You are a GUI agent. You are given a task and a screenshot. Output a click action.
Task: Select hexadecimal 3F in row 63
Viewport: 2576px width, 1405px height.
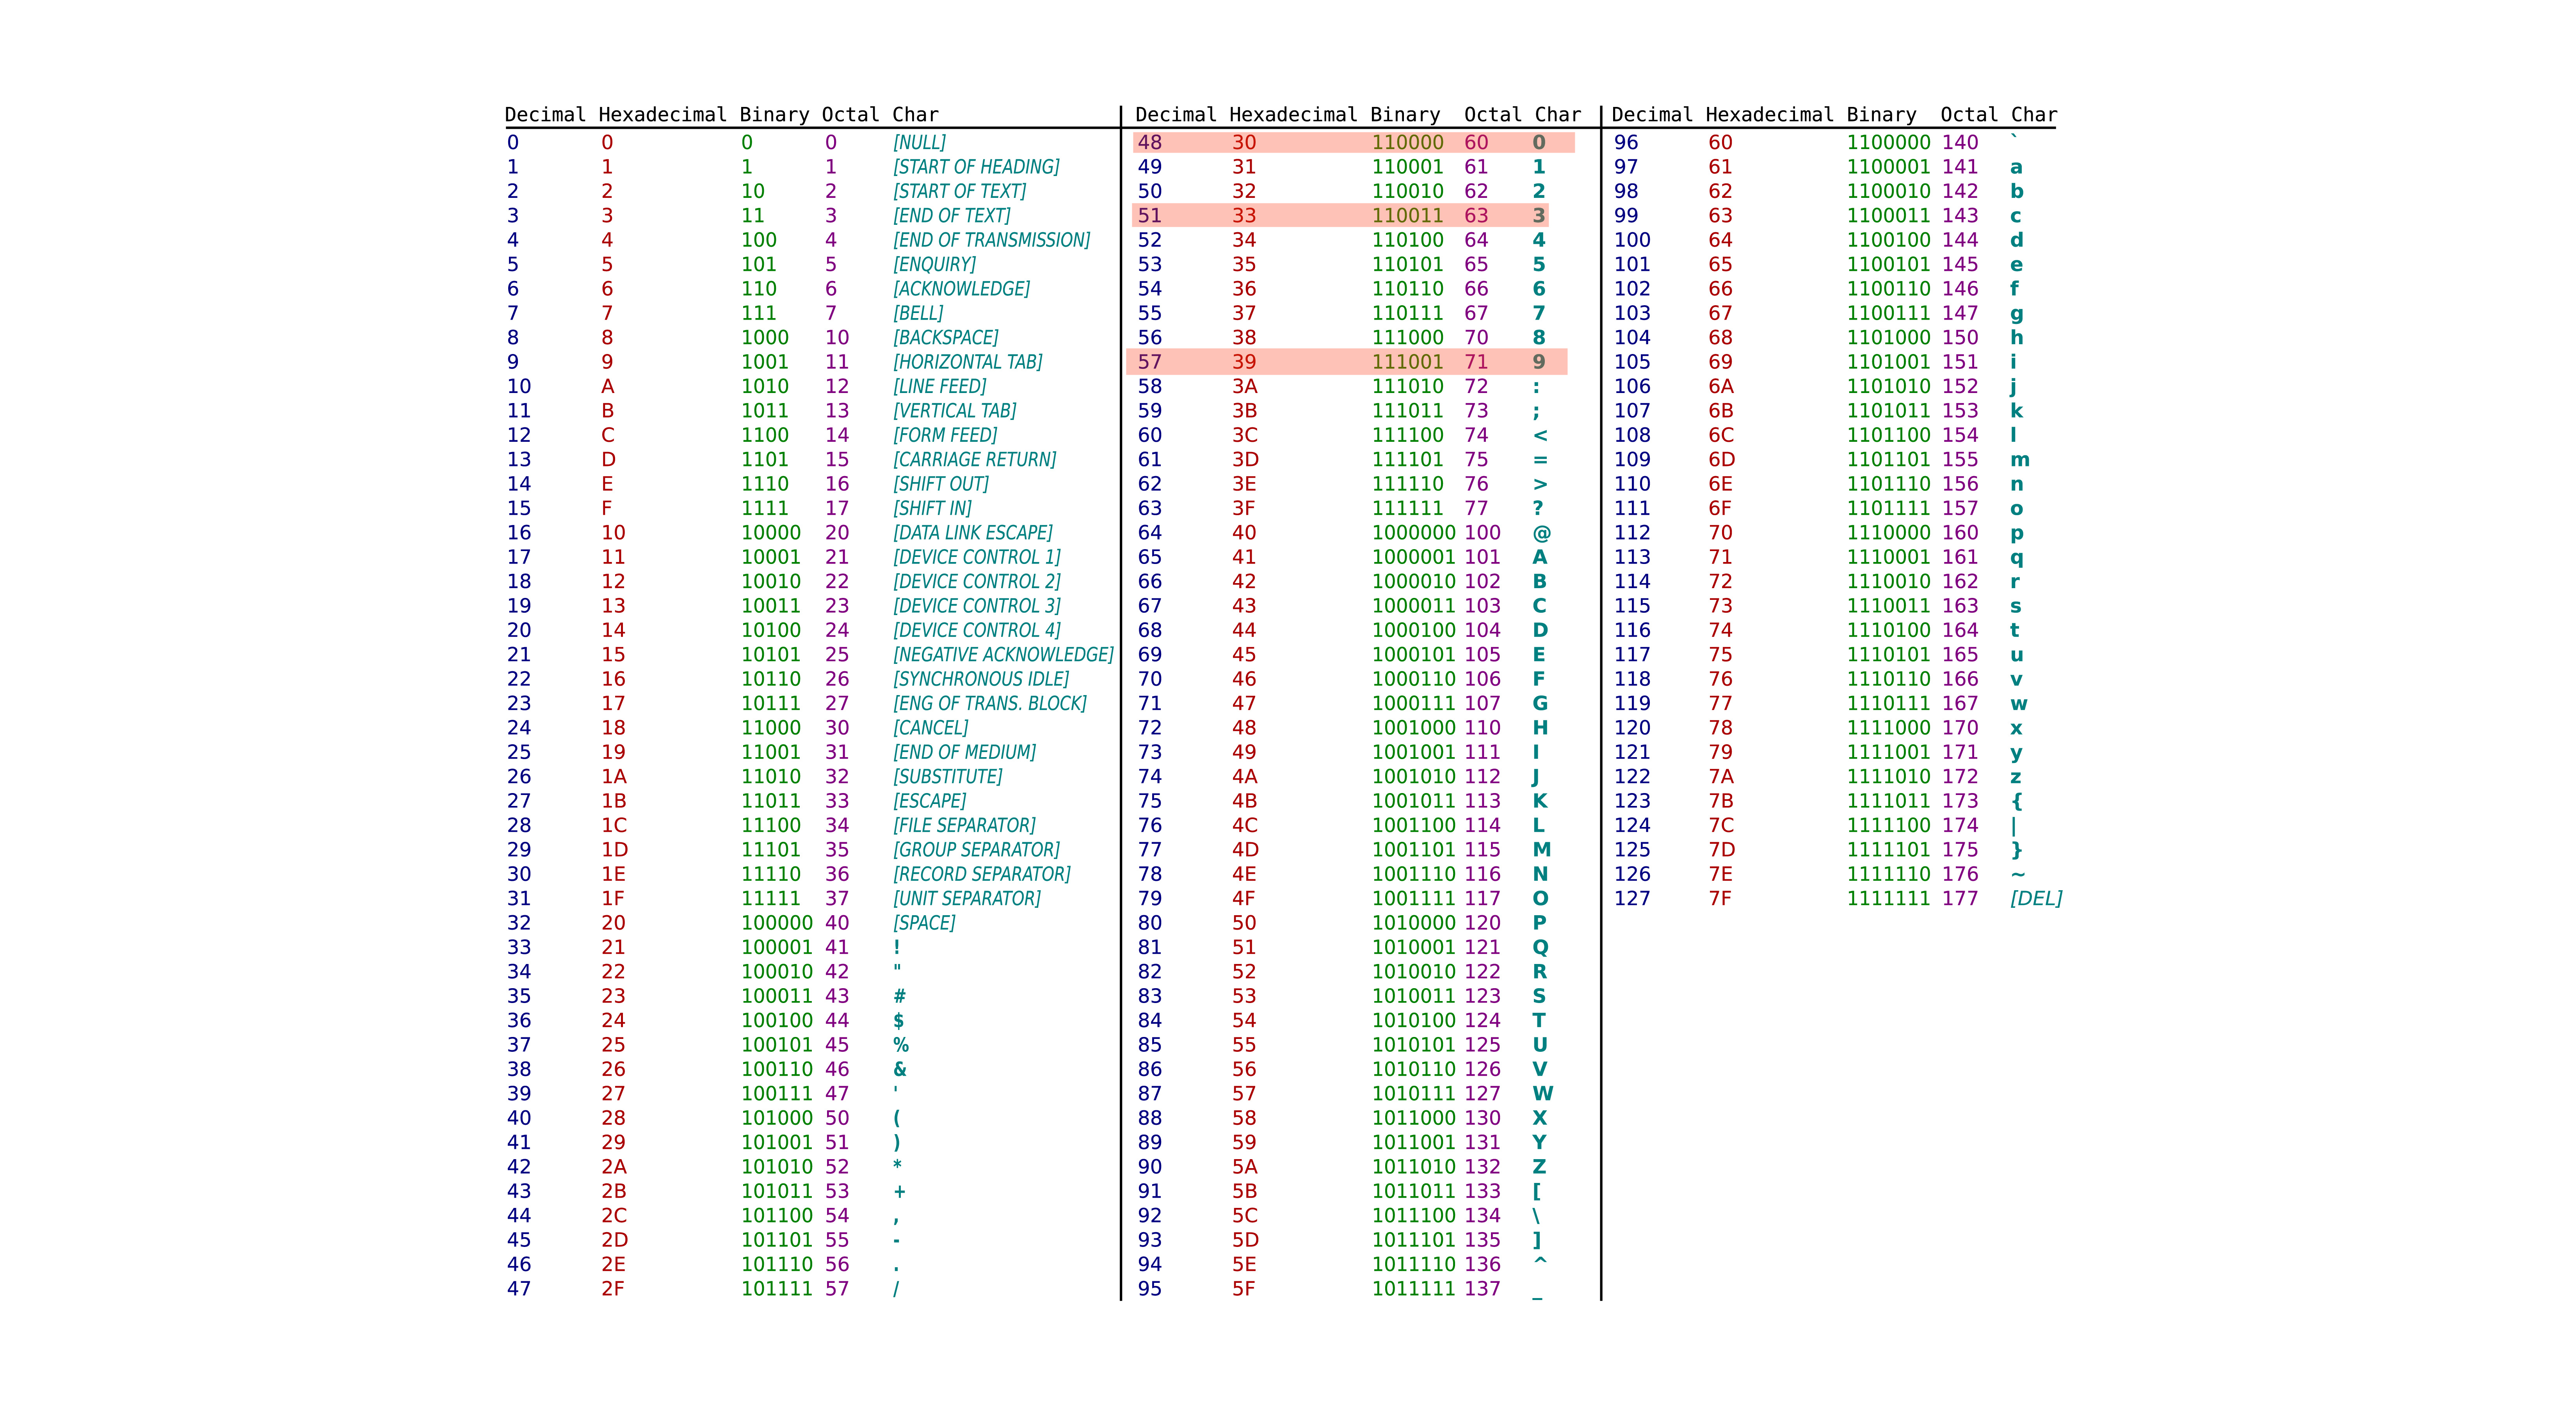(x=1243, y=509)
